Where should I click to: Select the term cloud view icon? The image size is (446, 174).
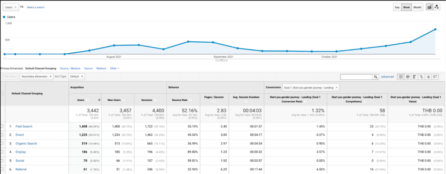coord(428,77)
